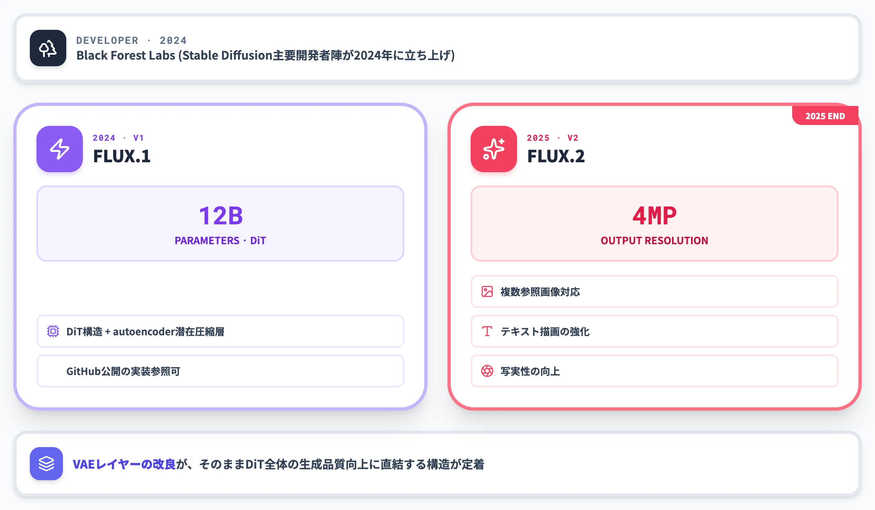Click the layers stack icon in footer
This screenshot has width=875, height=510.
click(46, 464)
